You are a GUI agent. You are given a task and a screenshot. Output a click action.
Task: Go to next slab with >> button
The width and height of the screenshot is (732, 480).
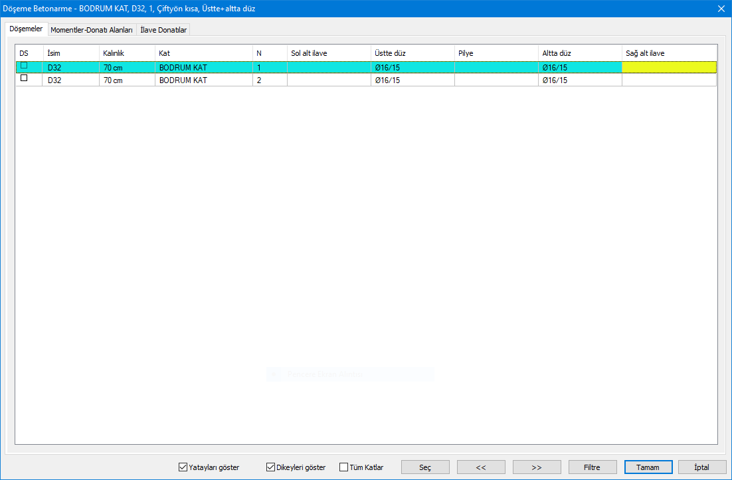click(537, 467)
